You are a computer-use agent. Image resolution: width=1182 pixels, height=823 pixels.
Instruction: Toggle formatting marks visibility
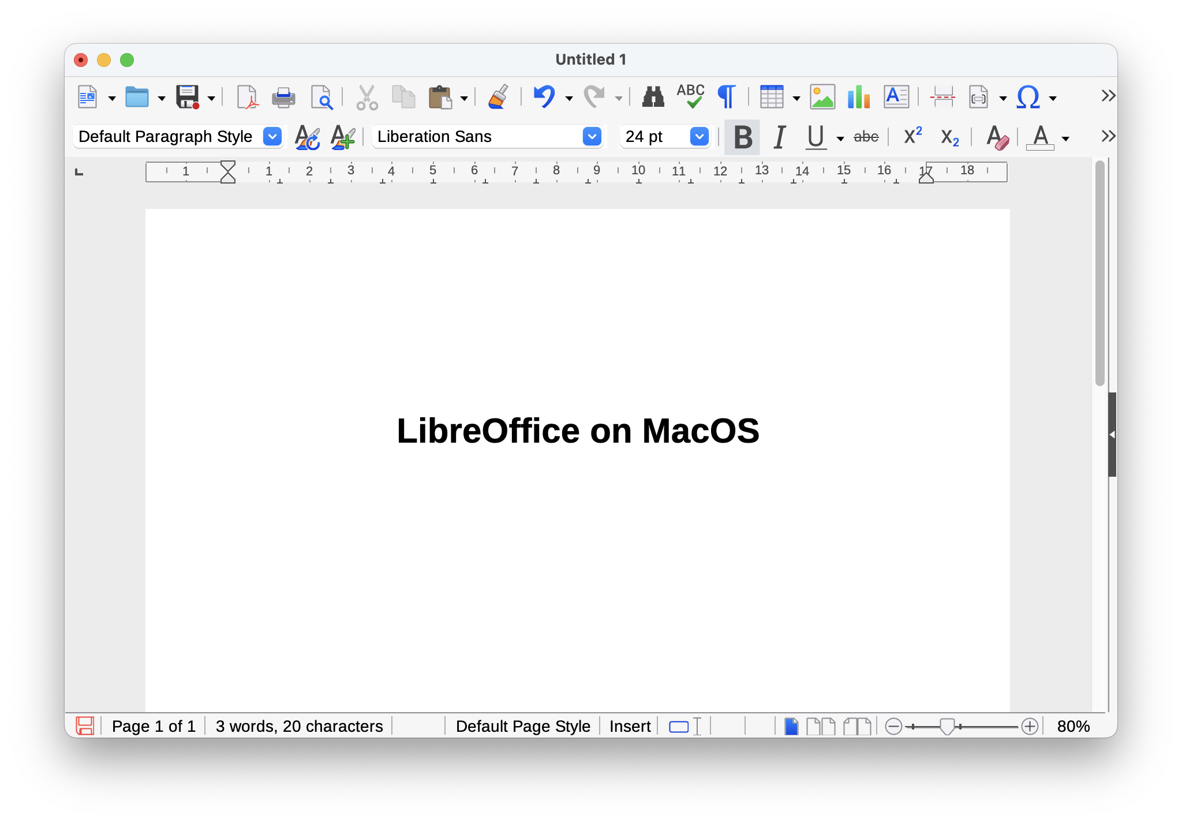pos(727,96)
